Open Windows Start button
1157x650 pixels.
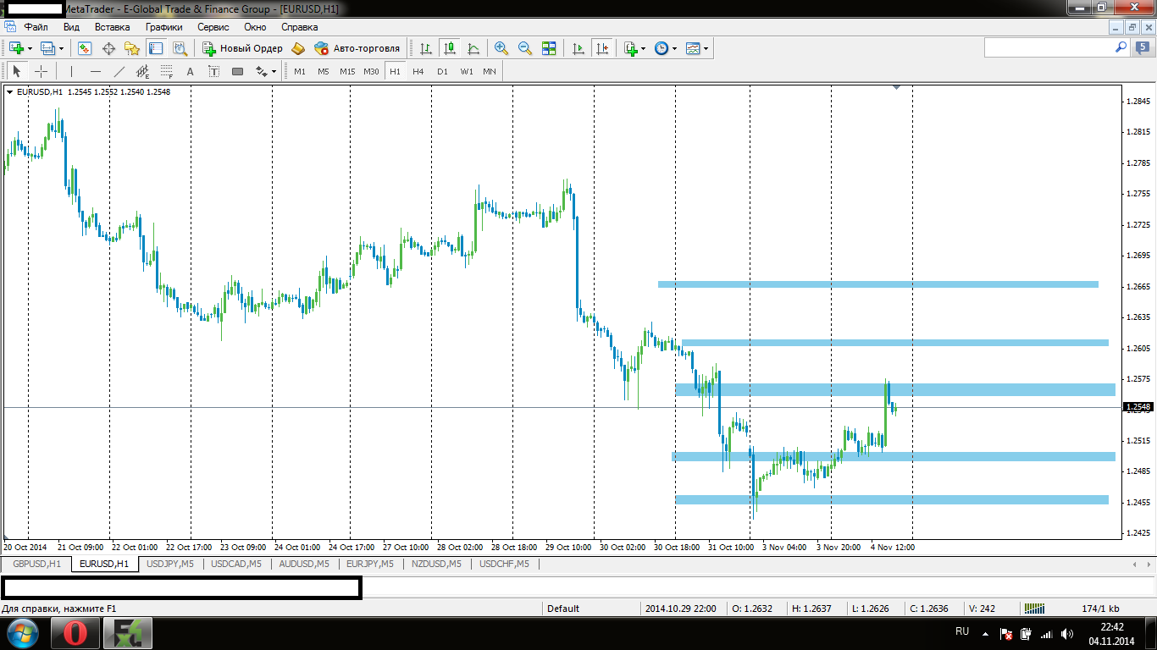coord(22,632)
